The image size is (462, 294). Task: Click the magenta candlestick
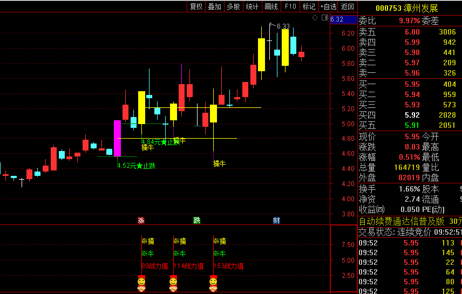point(117,138)
